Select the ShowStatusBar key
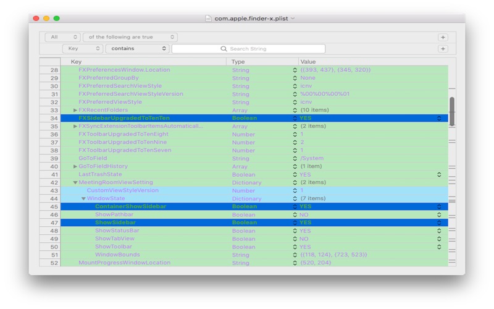The height and width of the screenshot is (309, 494). [117, 231]
